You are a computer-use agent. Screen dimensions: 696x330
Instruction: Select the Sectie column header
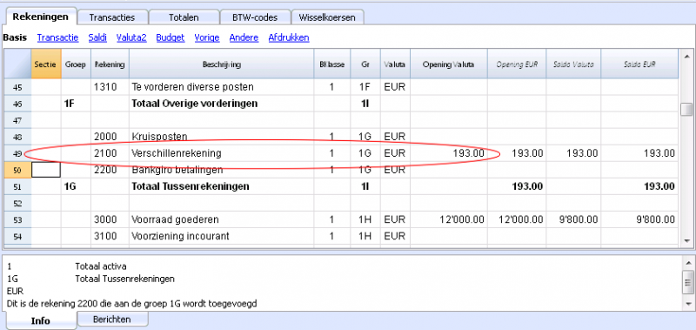coord(46,64)
